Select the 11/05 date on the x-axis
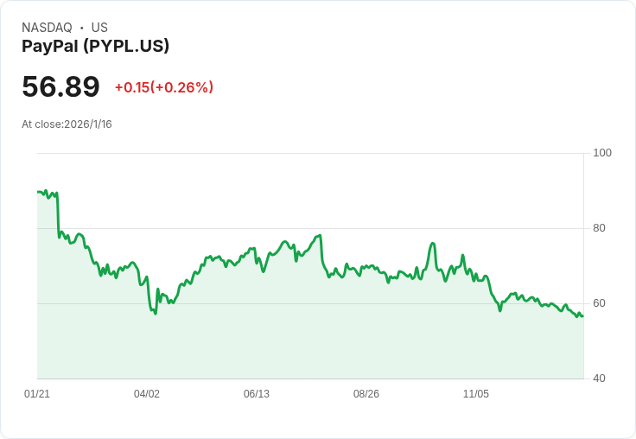Viewport: 636px width, 439px height. [476, 394]
